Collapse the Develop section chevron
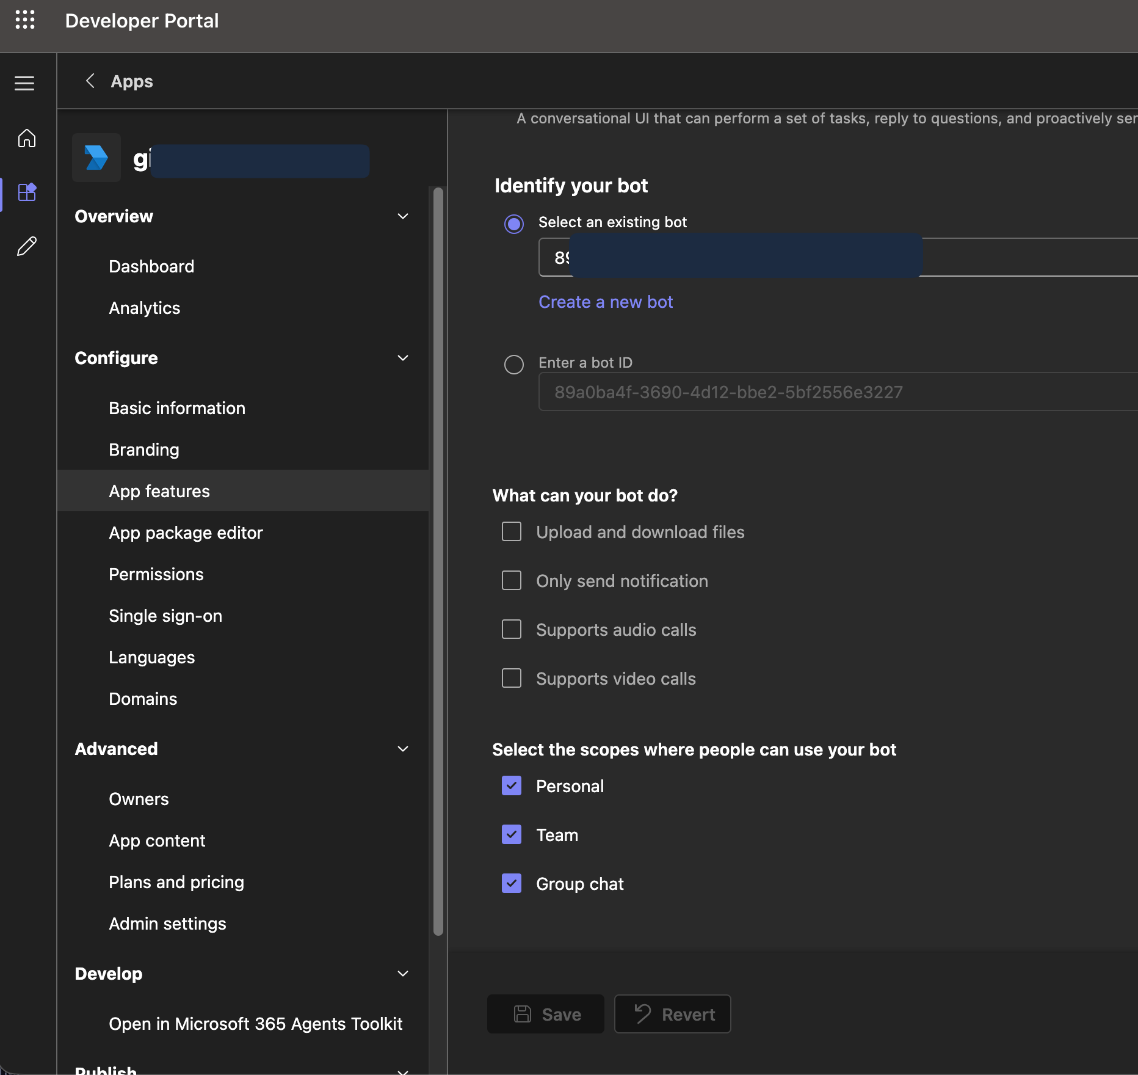This screenshot has height=1075, width=1138. coord(403,974)
